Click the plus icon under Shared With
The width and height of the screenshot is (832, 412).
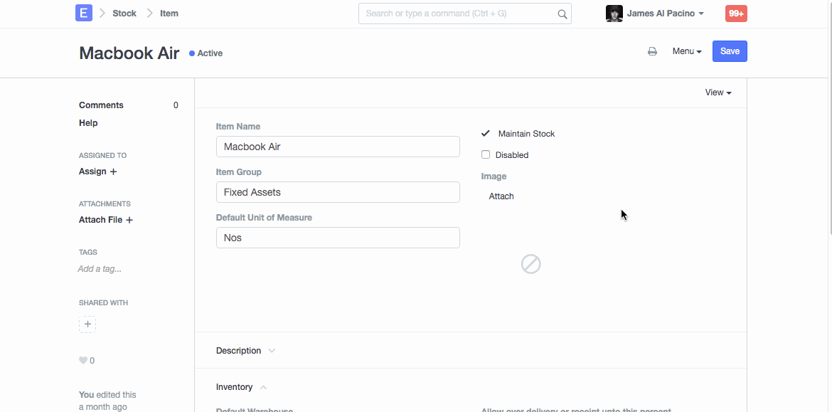click(87, 324)
